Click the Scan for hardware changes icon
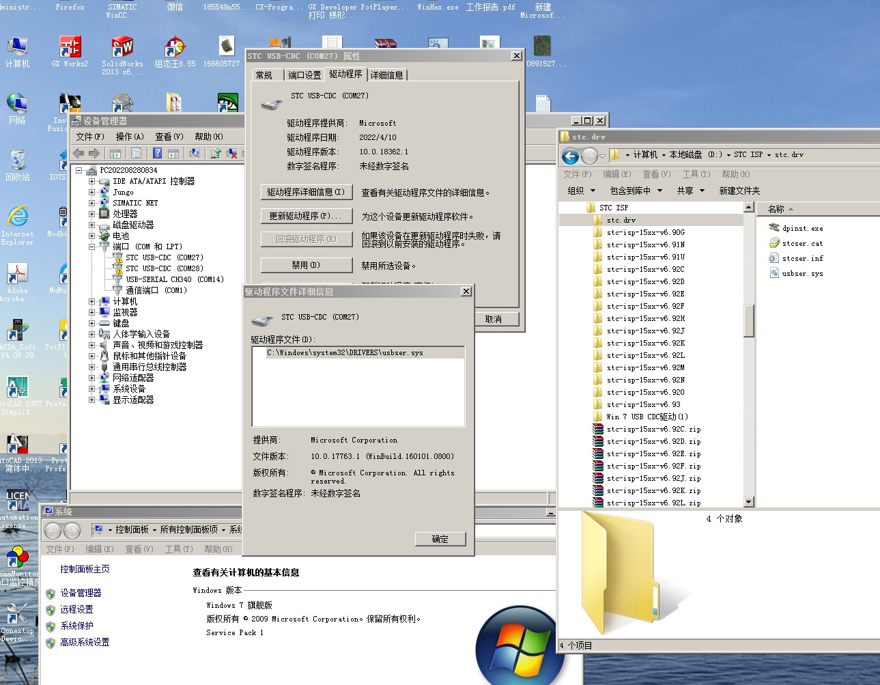Screen dimensions: 880x685 point(195,153)
